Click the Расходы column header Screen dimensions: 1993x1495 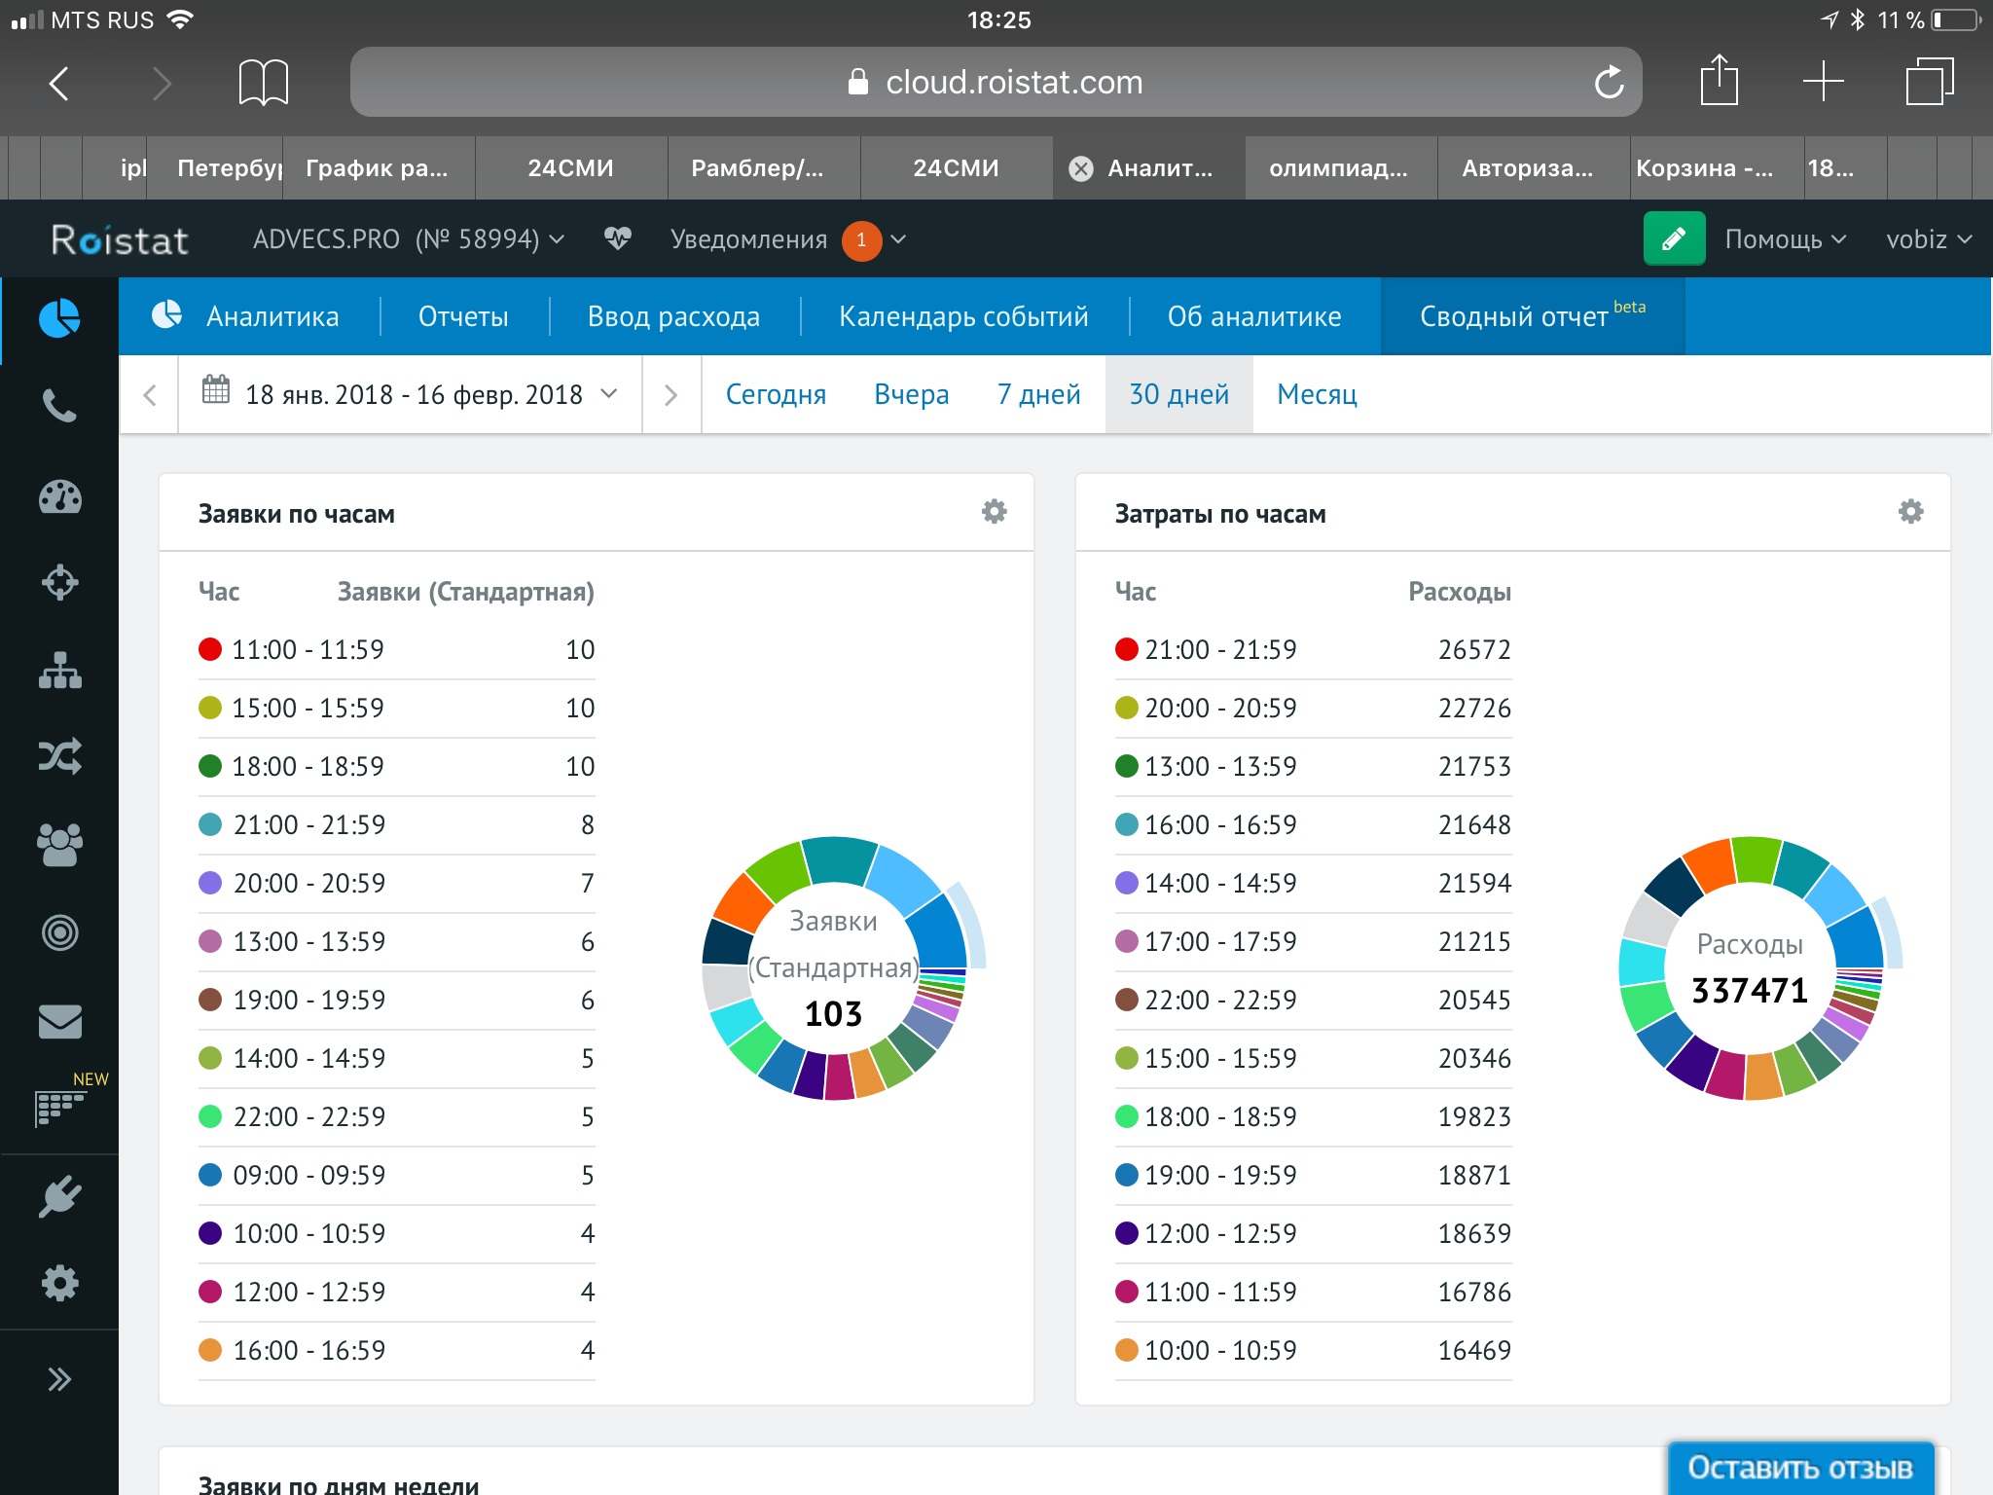(1460, 592)
